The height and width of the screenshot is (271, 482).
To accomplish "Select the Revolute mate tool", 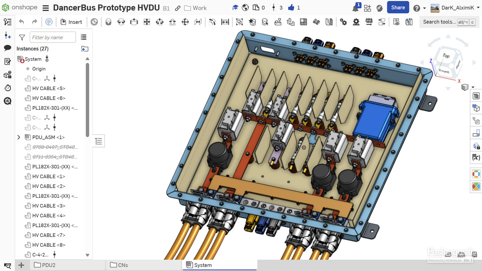I will (121, 22).
